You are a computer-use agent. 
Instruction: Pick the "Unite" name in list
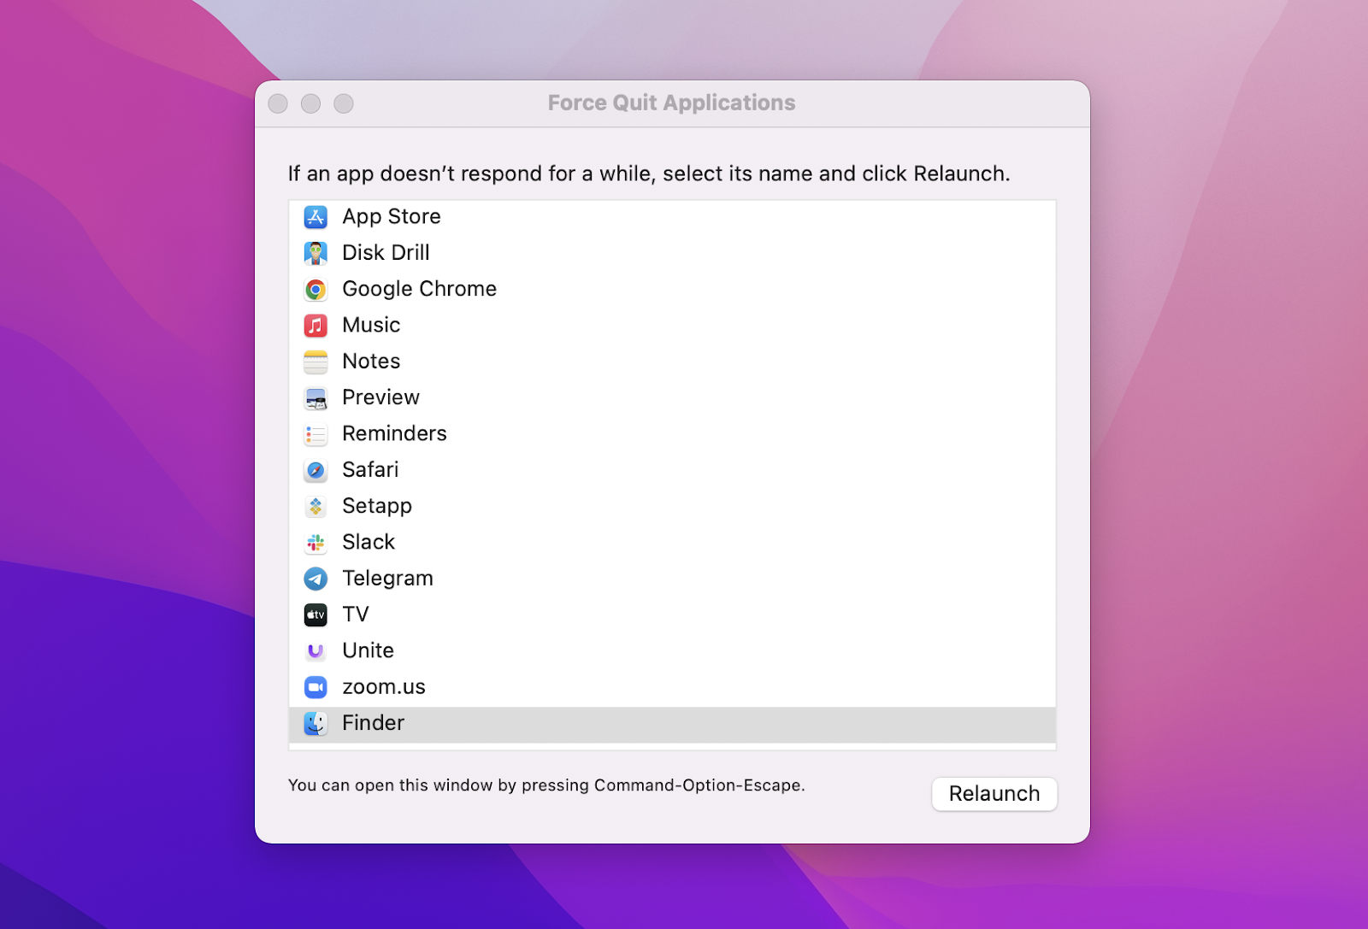(368, 651)
